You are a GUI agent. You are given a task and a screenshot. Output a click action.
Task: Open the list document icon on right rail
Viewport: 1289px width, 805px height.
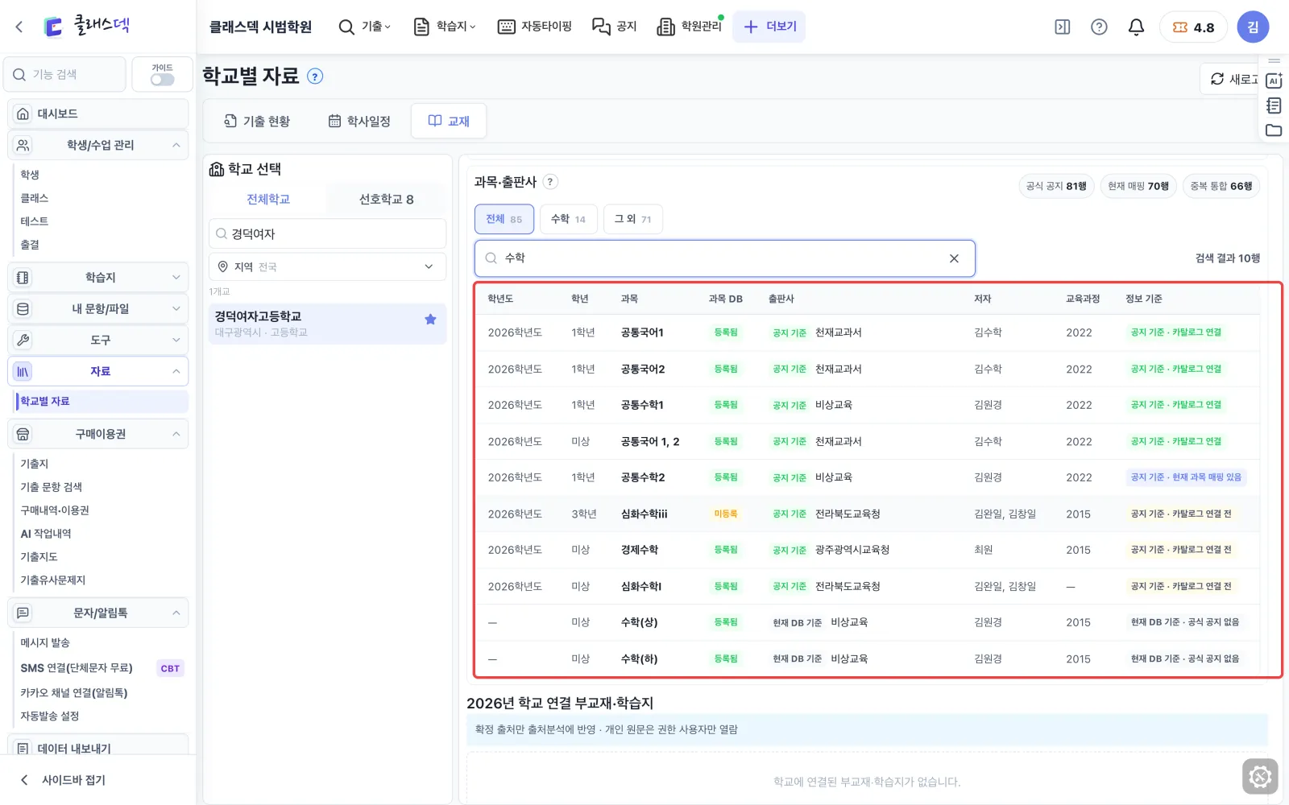1274,105
